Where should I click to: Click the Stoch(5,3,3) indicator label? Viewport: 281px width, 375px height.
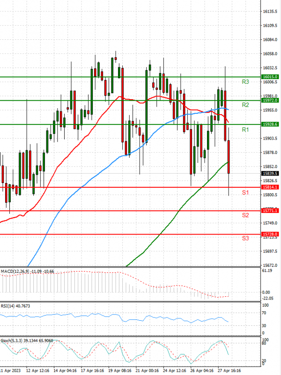pyautogui.click(x=27, y=340)
